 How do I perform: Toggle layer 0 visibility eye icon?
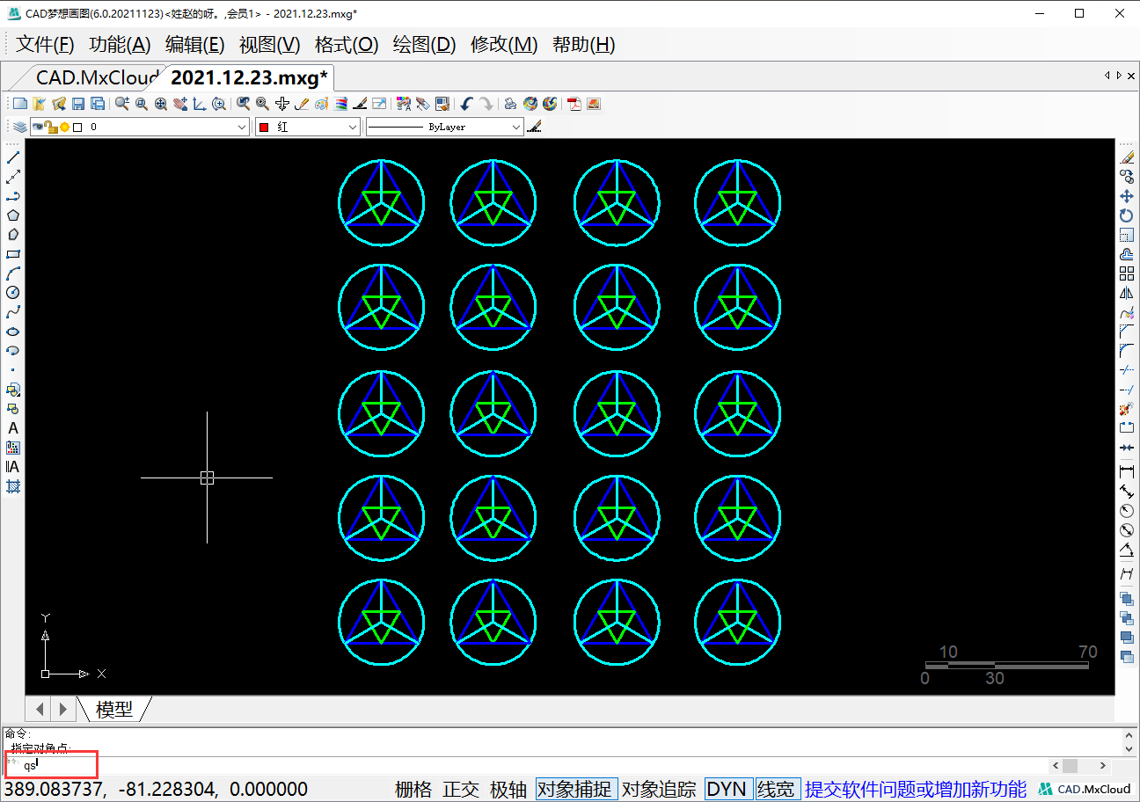[37, 128]
